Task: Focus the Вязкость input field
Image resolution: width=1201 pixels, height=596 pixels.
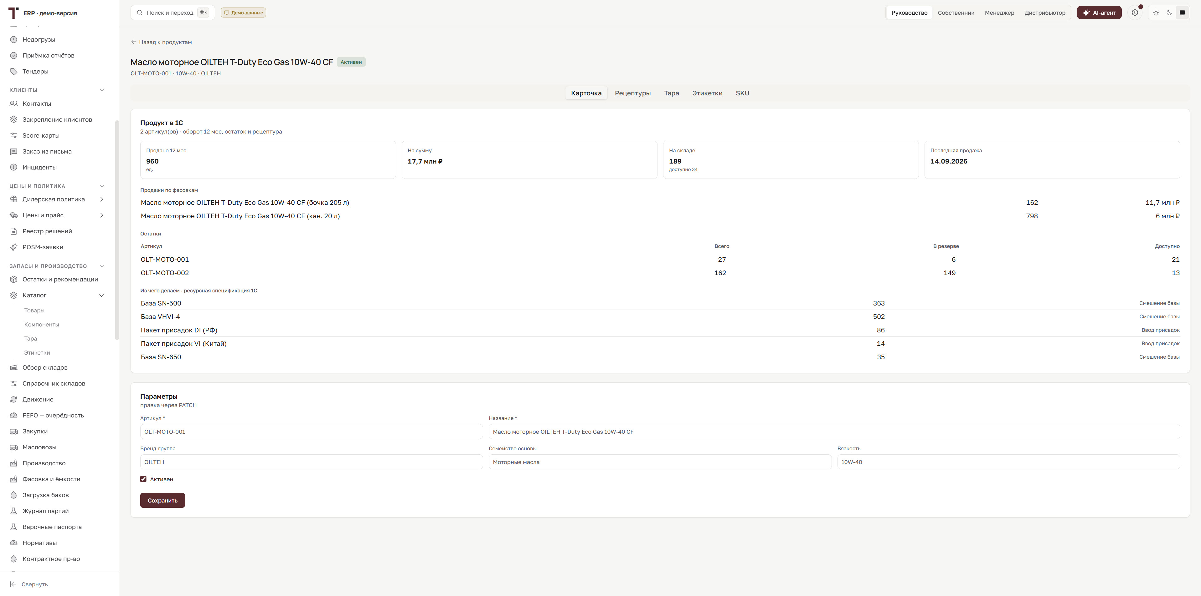Action: (1008, 462)
